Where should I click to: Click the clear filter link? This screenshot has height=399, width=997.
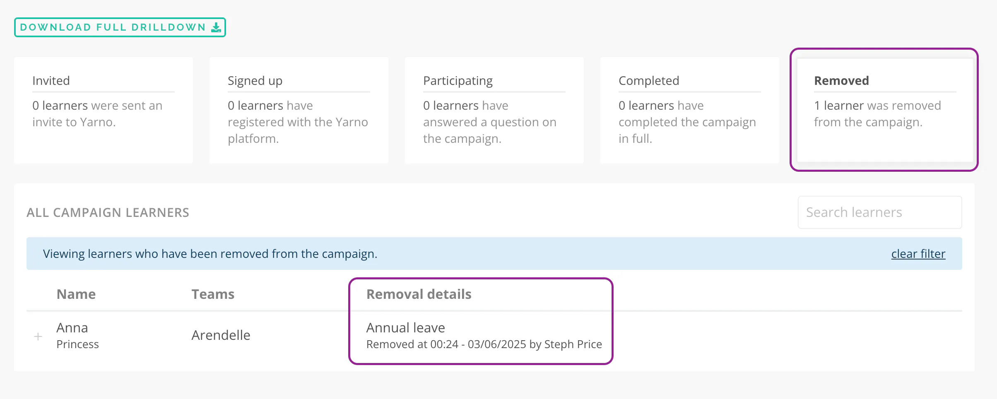coord(918,254)
